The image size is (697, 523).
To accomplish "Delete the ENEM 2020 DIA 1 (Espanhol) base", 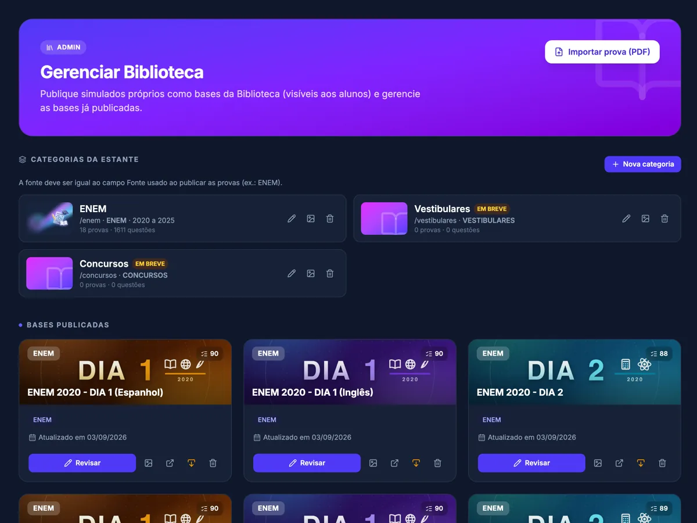I will [213, 463].
